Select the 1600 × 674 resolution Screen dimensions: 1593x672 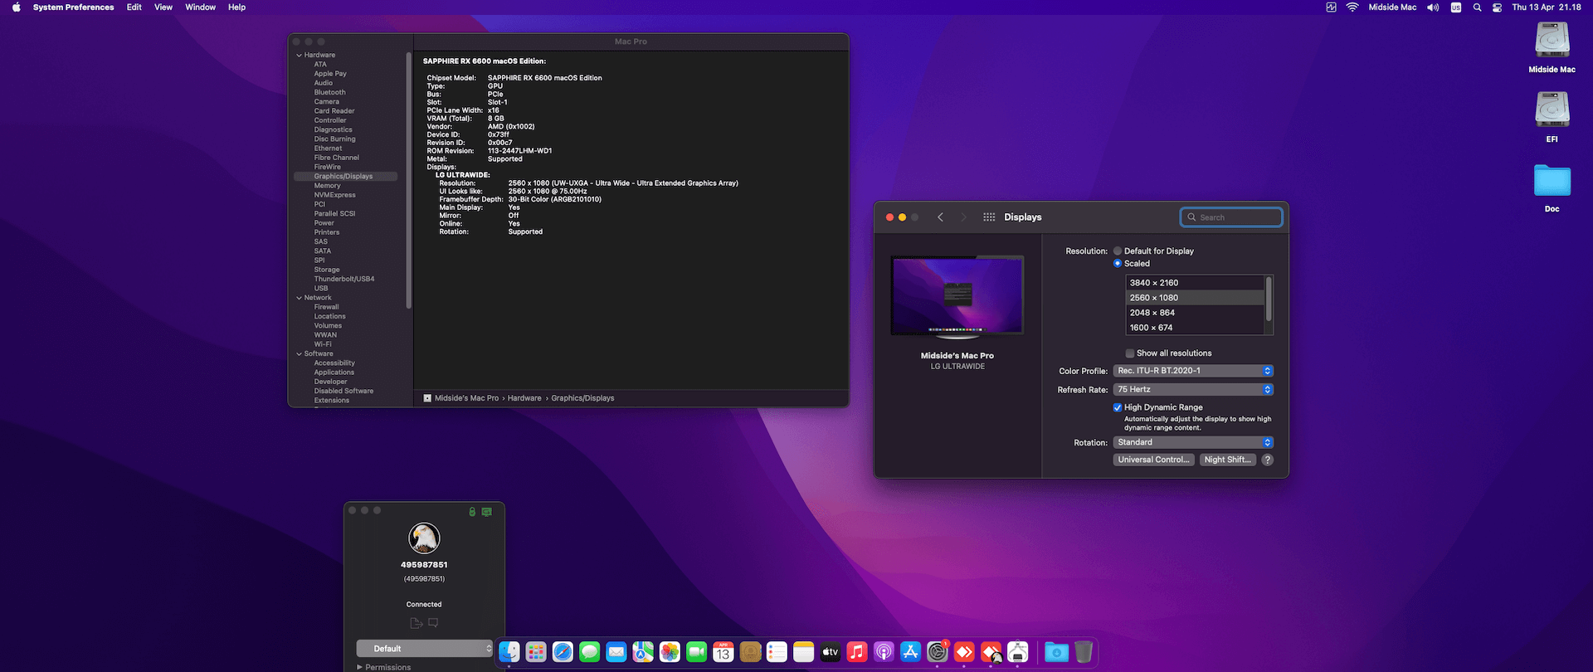coord(1195,328)
